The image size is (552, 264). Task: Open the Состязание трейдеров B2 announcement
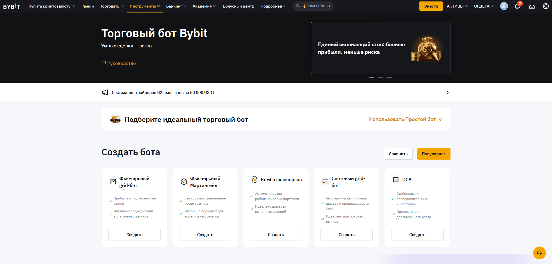pos(163,92)
